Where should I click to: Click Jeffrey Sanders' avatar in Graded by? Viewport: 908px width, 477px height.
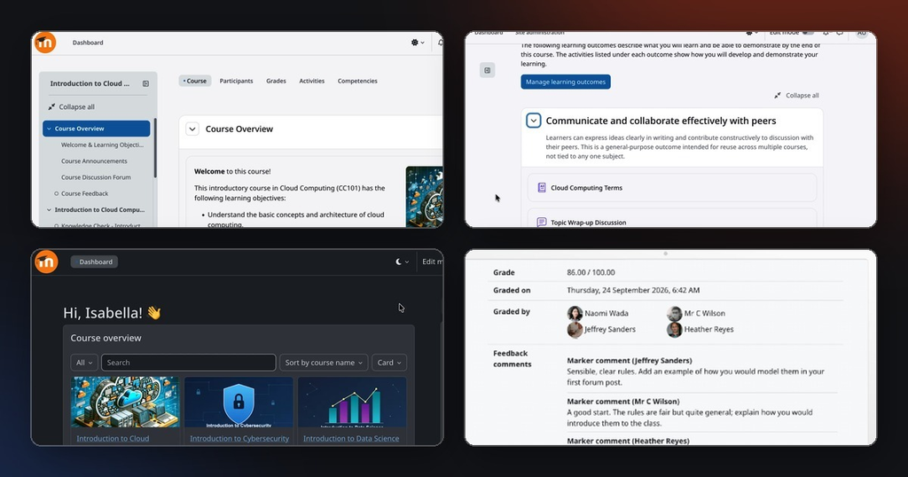575,330
